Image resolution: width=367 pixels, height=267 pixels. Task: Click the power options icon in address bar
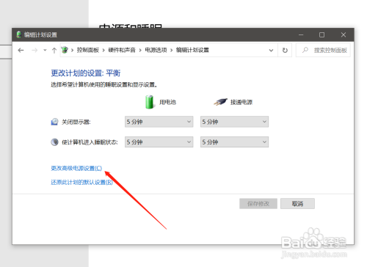tap(65, 50)
